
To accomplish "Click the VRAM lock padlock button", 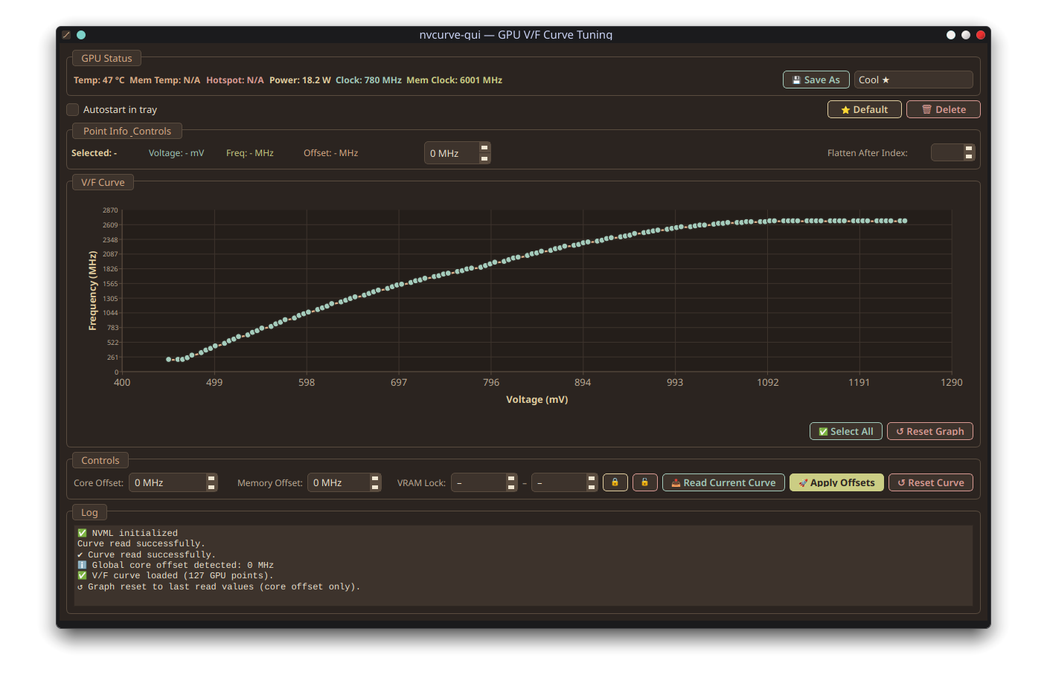I will click(615, 482).
